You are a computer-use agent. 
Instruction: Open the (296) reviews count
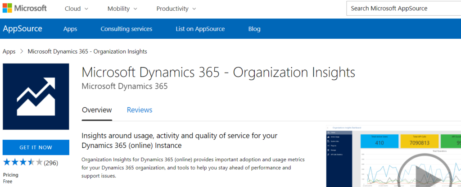click(51, 163)
